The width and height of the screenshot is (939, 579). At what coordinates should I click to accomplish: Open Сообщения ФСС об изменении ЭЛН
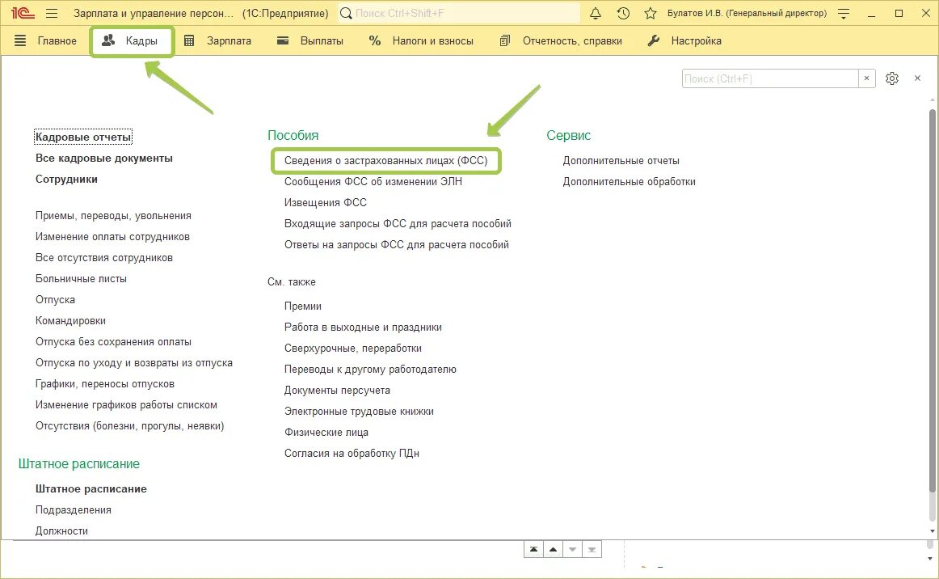point(373,182)
